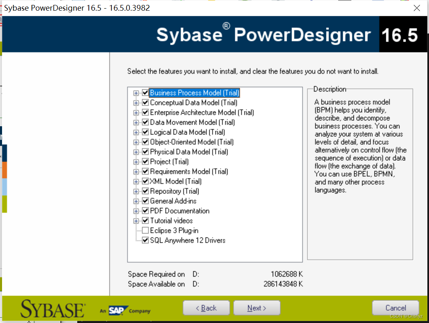
Task: Expand the Requirements Model node
Action: pos(136,172)
